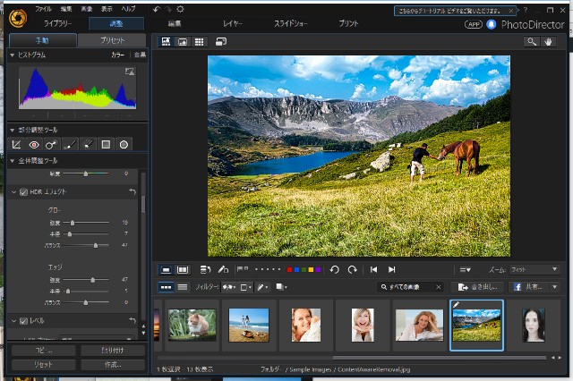Go to next photo arrow
This screenshot has width=573, height=381.
pyautogui.click(x=391, y=269)
